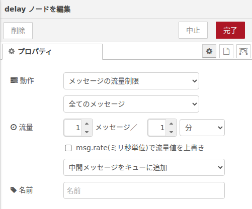Increase message count with up arrow
The height and width of the screenshot is (209, 252).
(x=87, y=124)
